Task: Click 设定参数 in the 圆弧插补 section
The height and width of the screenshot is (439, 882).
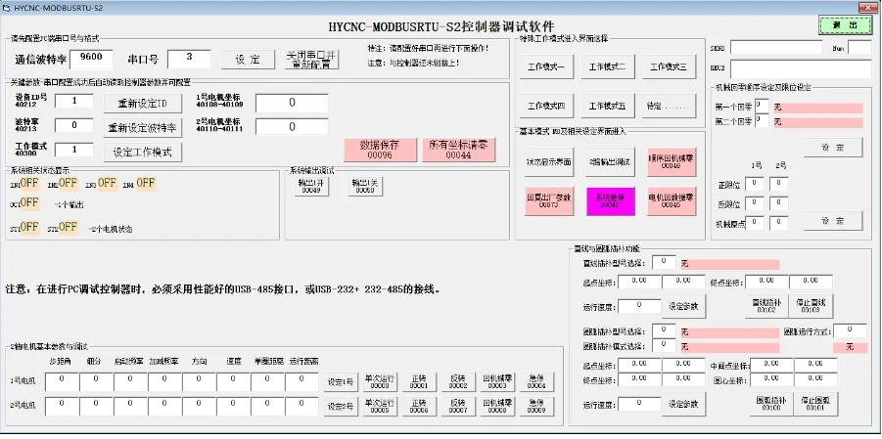Action: coord(683,404)
